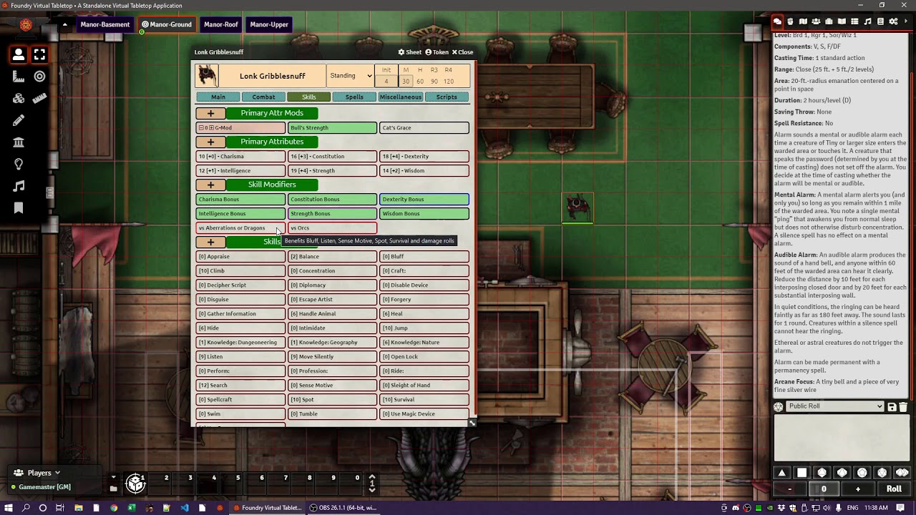
Task: Expand the Primary Attr Mods plus button
Action: [x=210, y=113]
